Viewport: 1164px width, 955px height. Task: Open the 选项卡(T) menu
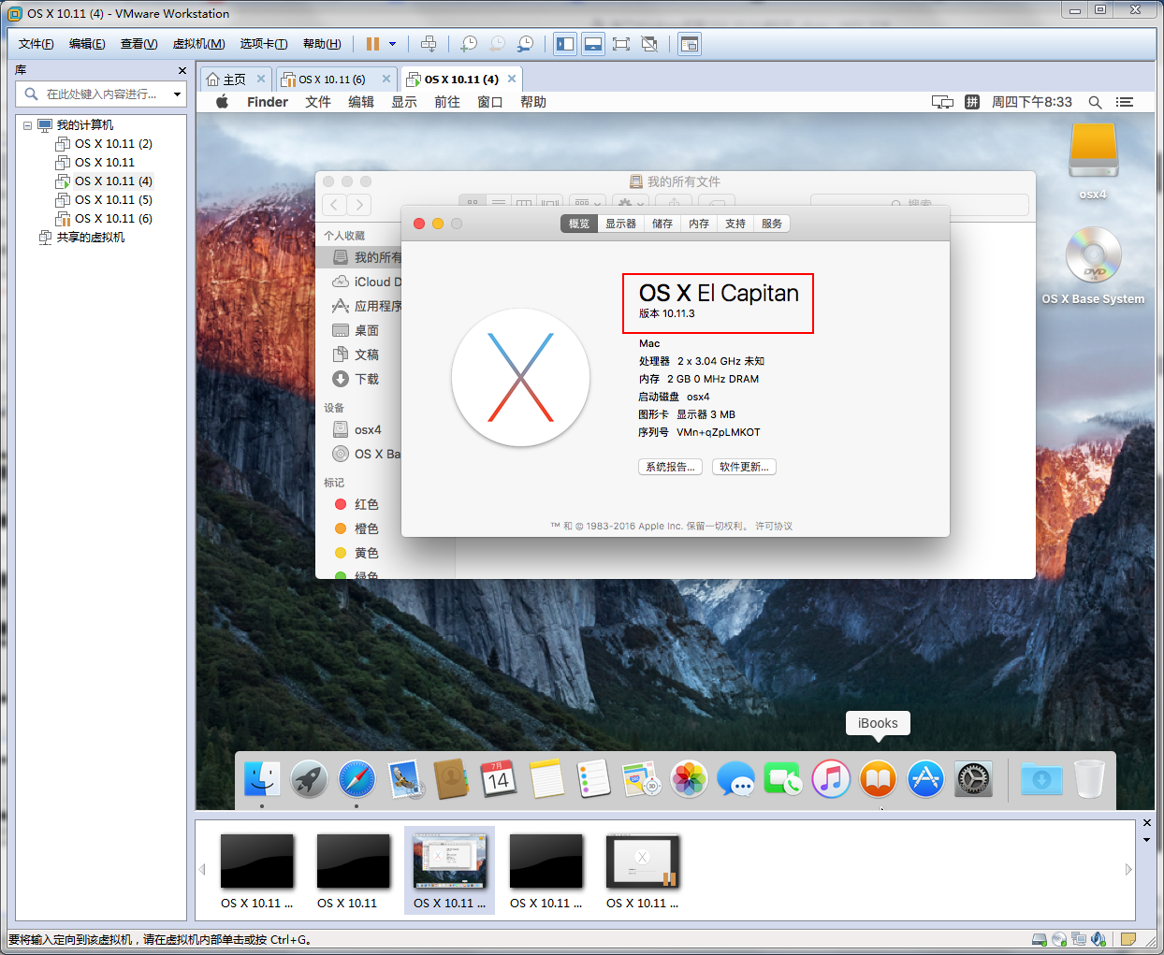pos(263,44)
